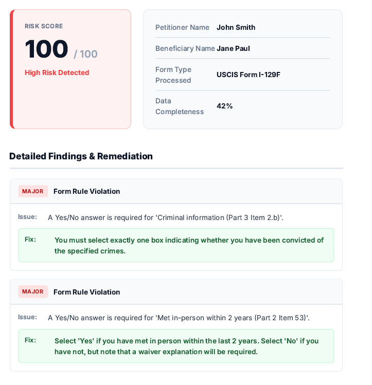Click the Beneficiary Name field label
372x385 pixels.
185,48
